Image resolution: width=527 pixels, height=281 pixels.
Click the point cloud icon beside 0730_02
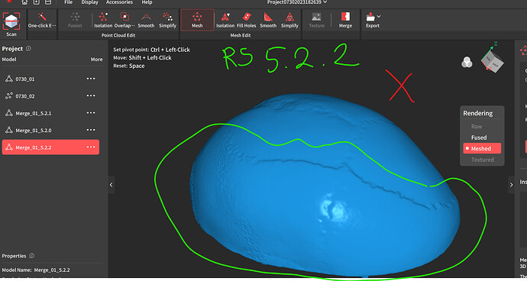(9, 95)
